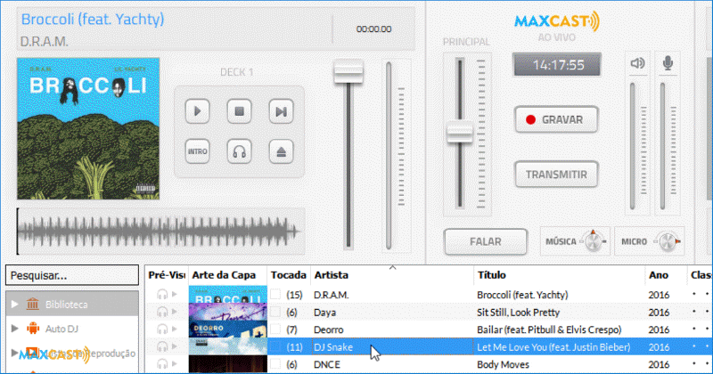Click the Broccoli album cover on Deck 1

click(88, 128)
